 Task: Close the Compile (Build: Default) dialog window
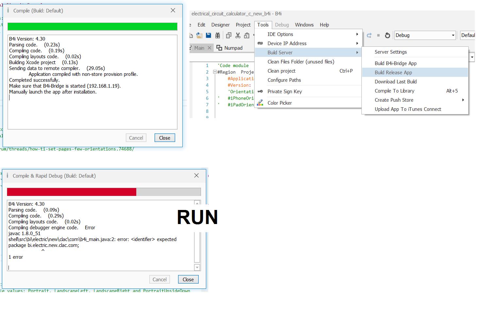pyautogui.click(x=173, y=10)
